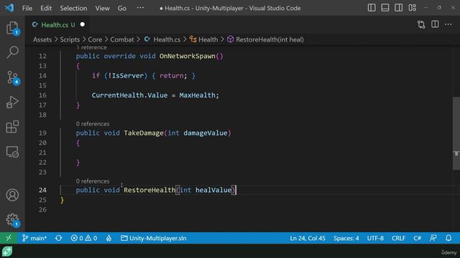This screenshot has height=258, width=460.
Task: Select Combat in the breadcrumb
Action: [121, 39]
